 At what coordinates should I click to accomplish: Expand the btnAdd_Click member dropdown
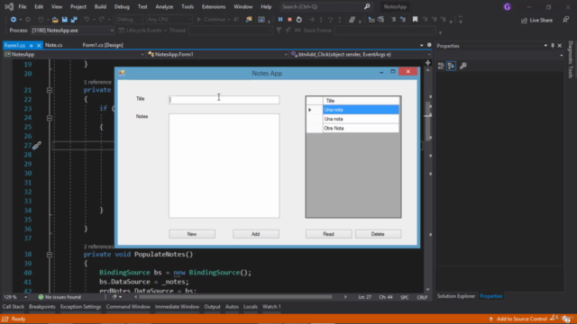click(x=361, y=54)
